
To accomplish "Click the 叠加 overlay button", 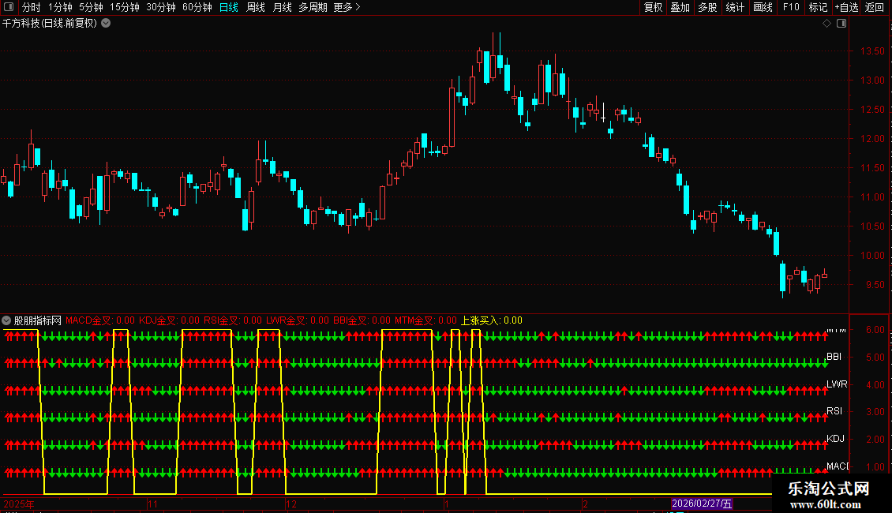I will pos(680,7).
